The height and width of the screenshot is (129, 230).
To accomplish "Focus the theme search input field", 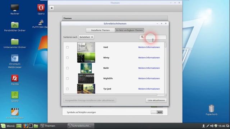I will [x=153, y=37].
